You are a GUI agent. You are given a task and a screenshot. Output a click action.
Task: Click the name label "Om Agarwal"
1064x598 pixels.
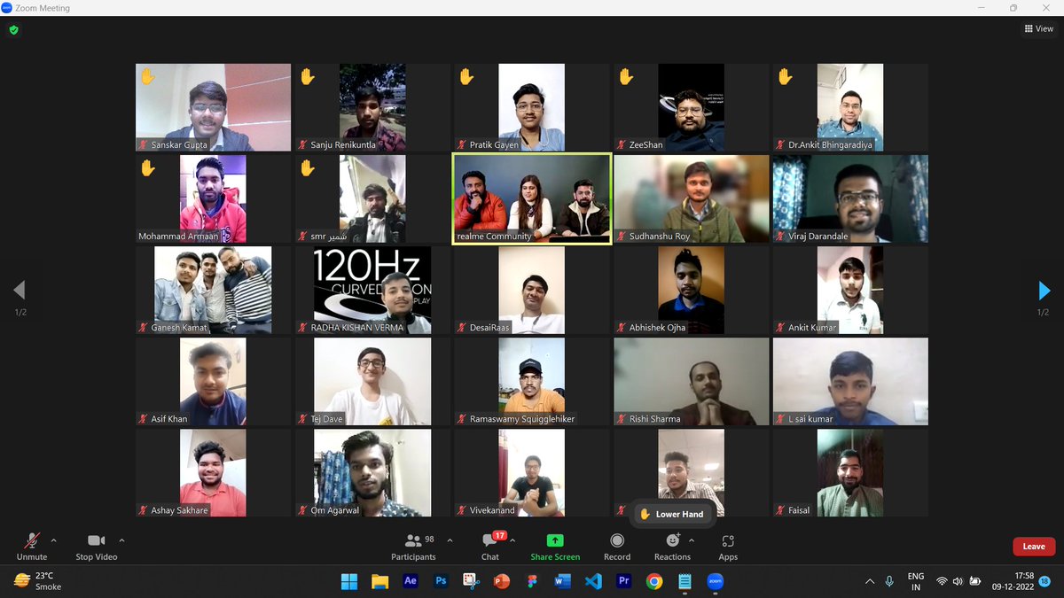tap(335, 510)
